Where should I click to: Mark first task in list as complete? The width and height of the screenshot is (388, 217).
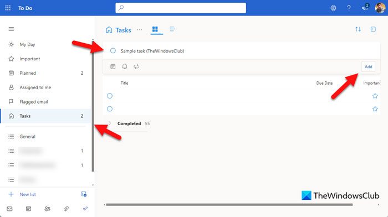click(110, 96)
